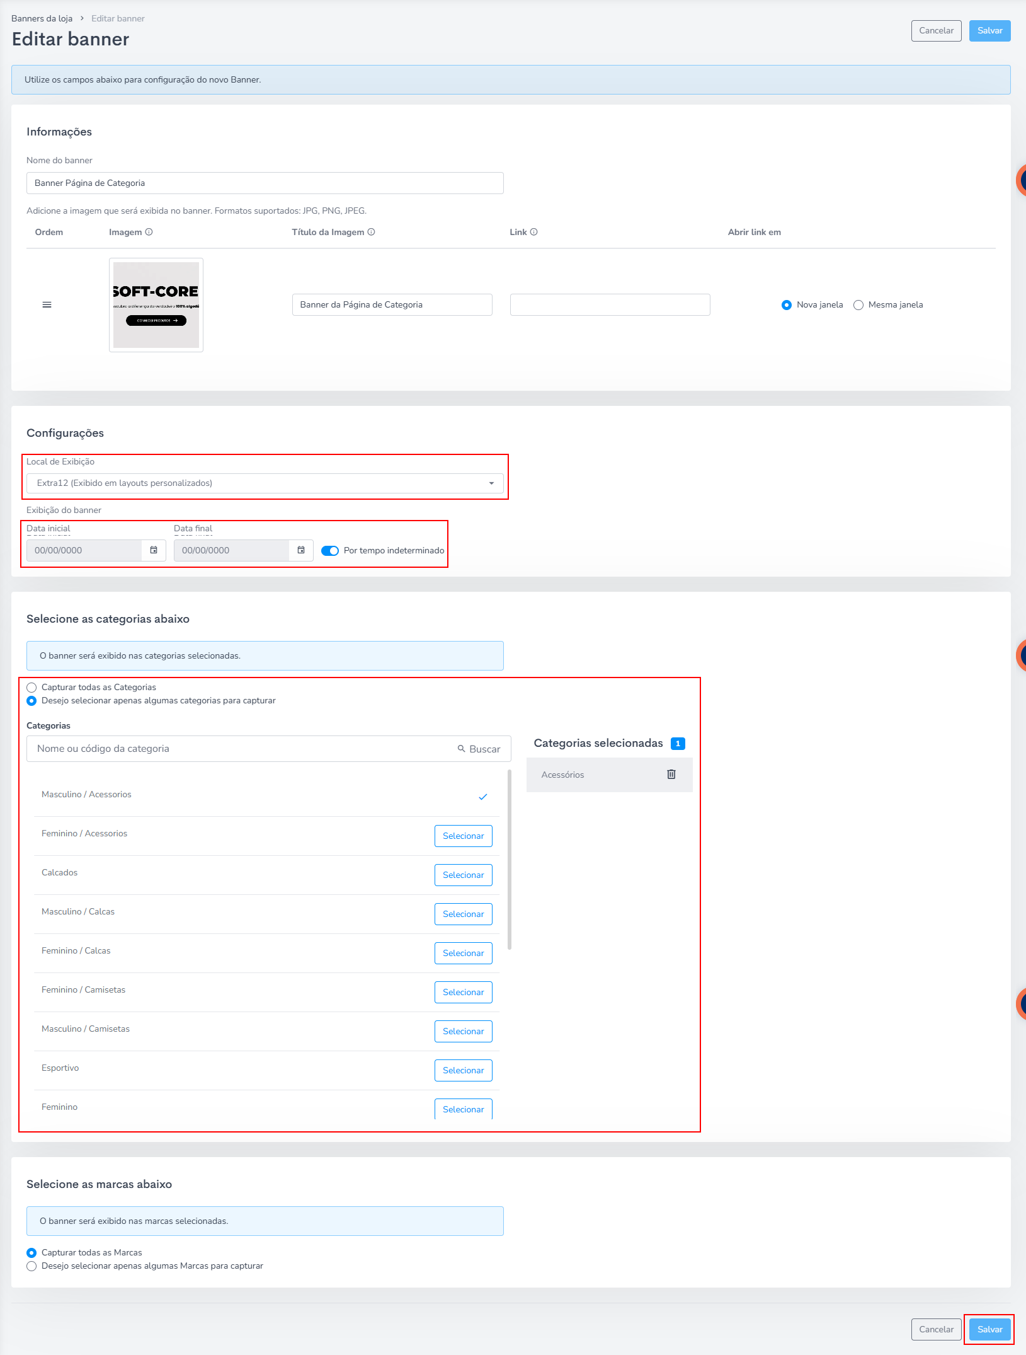Click the Salvar button at the top
The width and height of the screenshot is (1026, 1355).
[989, 31]
